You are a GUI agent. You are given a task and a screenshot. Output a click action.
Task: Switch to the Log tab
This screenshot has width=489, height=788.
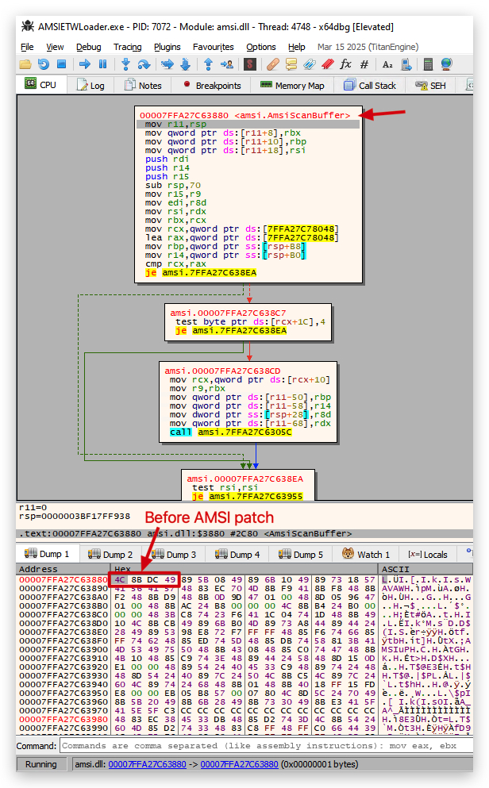pyautogui.click(x=90, y=86)
